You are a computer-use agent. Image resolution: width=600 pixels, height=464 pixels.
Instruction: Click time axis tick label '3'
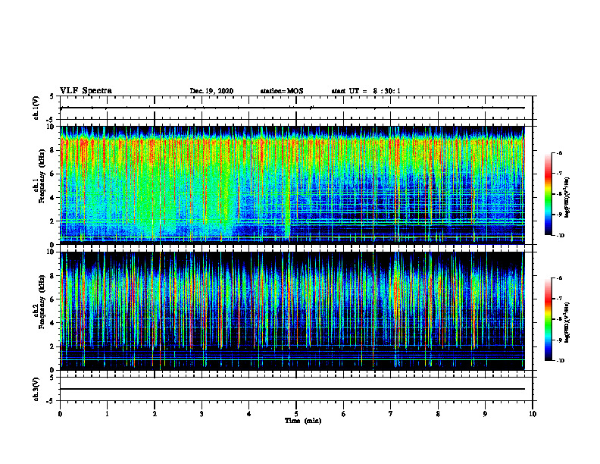pos(202,414)
